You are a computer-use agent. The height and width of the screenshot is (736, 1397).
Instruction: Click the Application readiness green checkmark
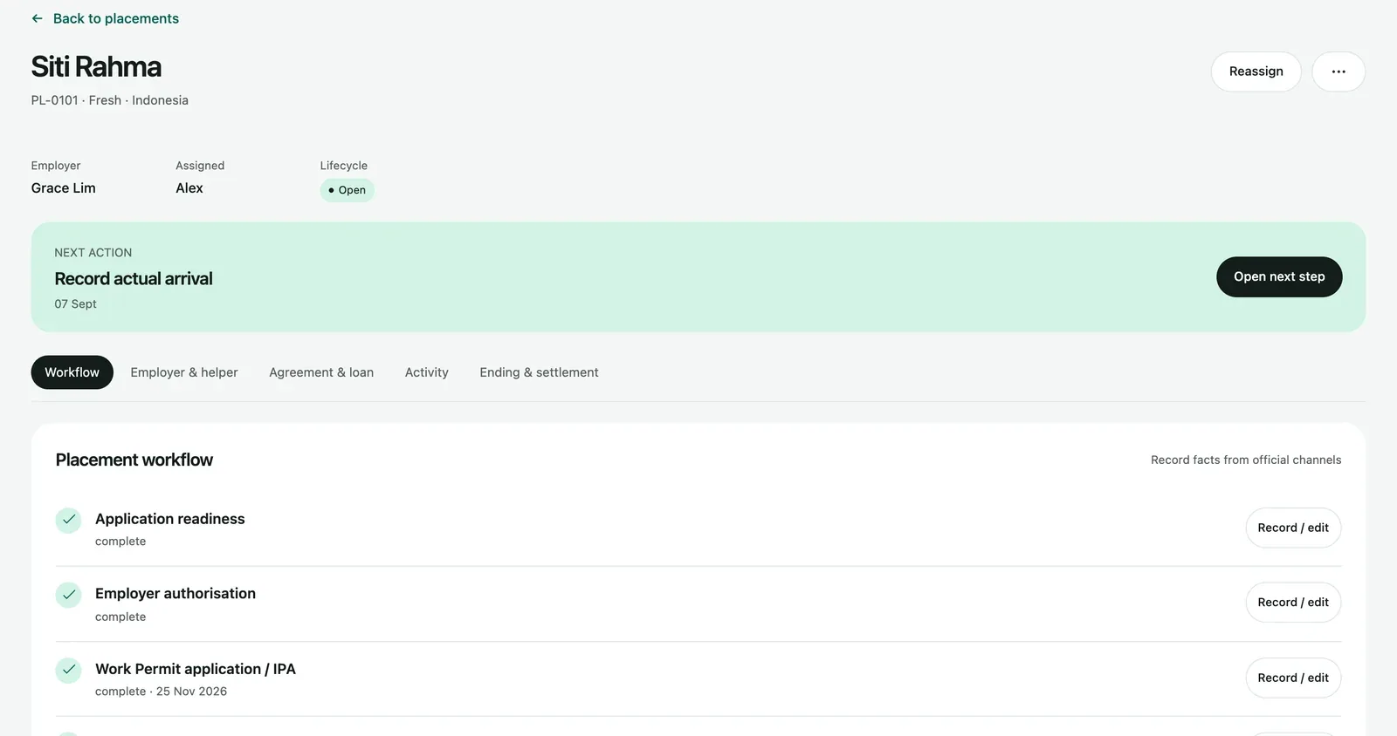coord(69,520)
